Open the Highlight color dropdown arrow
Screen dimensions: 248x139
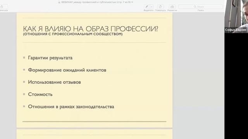pos(152,7)
